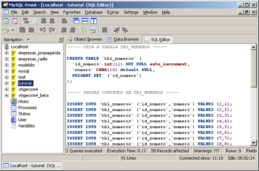
Task: Click Localhost - tutorial window task button
Action: tap(32, 165)
